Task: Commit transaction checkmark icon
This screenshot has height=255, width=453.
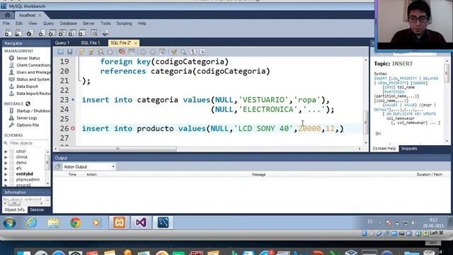Action: [x=143, y=52]
